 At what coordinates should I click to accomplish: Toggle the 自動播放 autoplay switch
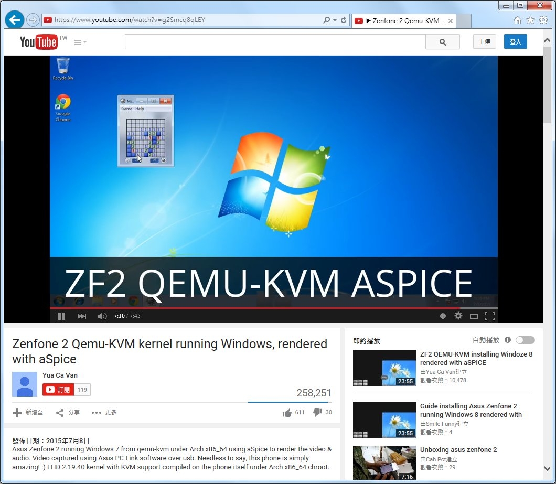pos(525,340)
